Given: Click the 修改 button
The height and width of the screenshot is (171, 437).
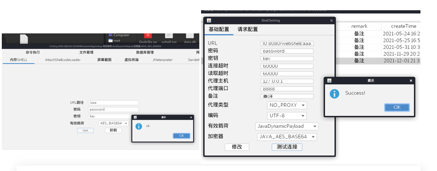Looking at the screenshot, I should click(x=237, y=147).
